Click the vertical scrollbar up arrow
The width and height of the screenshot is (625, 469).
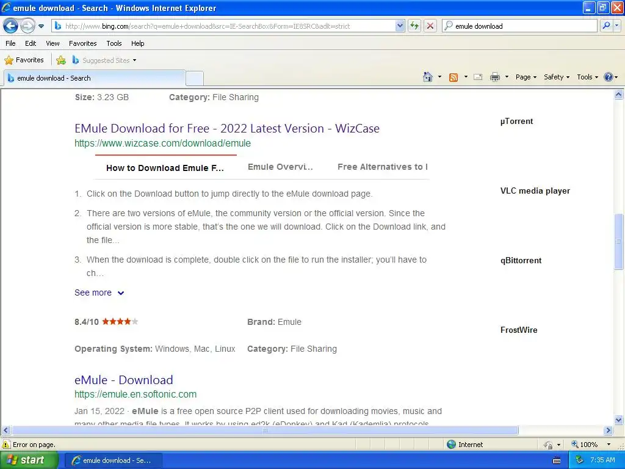[619, 95]
